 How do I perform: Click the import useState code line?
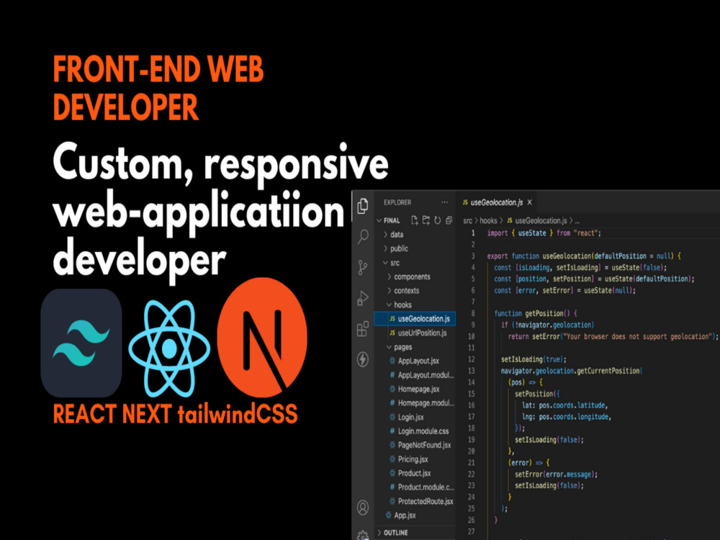(x=544, y=233)
